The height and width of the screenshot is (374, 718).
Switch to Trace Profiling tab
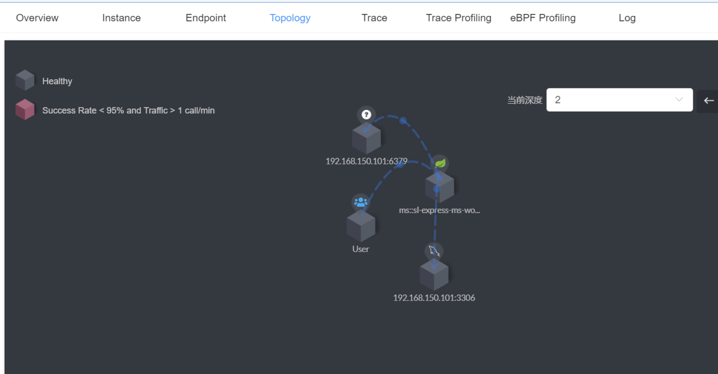pos(458,18)
